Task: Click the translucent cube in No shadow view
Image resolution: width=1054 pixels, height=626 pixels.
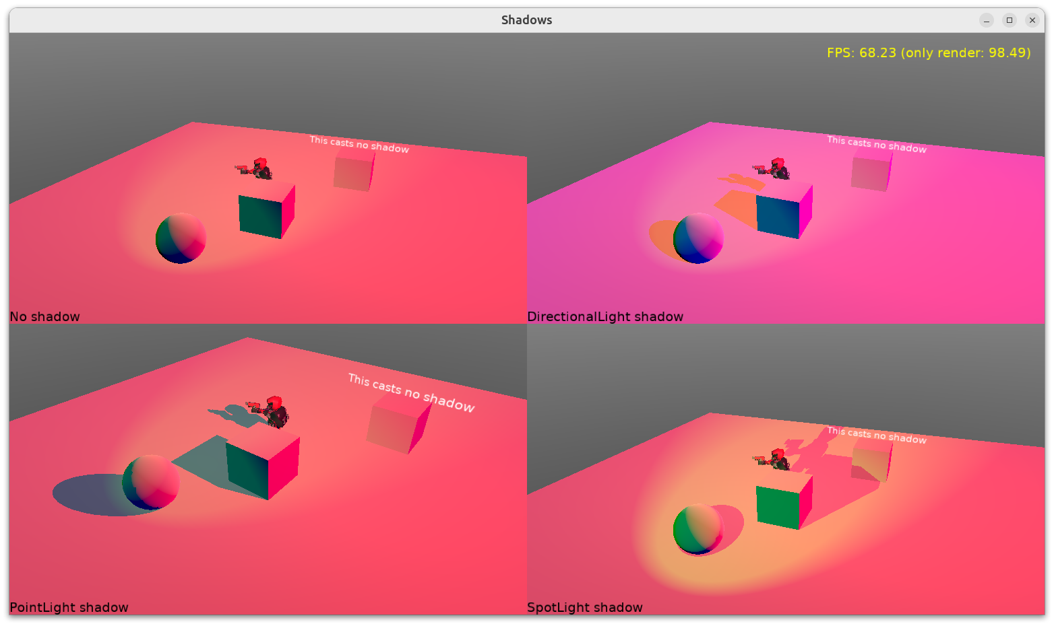Action: tap(354, 170)
